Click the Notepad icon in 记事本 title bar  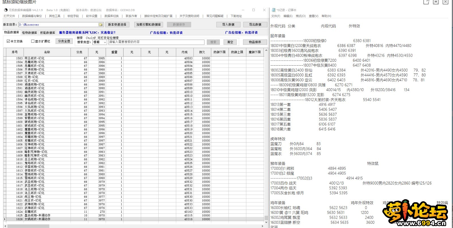click(x=274, y=10)
